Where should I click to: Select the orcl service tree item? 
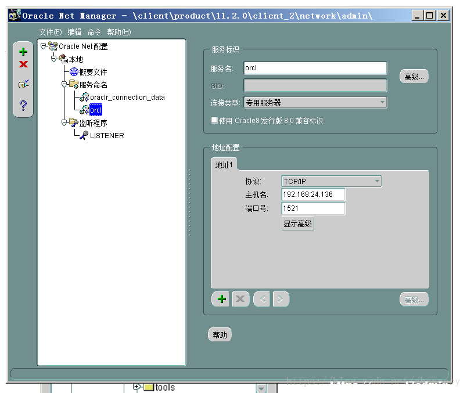[96, 110]
